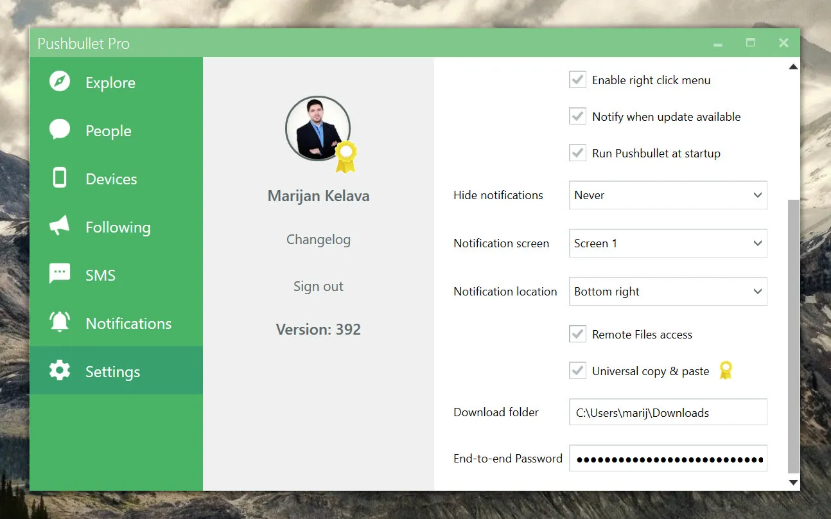Uncheck Notify when update available
The height and width of the screenshot is (519, 831).
(x=577, y=116)
